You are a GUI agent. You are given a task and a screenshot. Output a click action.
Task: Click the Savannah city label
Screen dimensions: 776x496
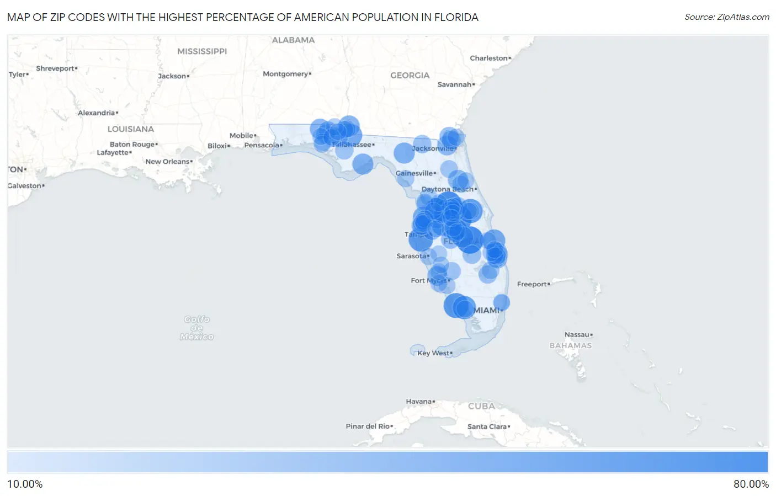(454, 84)
